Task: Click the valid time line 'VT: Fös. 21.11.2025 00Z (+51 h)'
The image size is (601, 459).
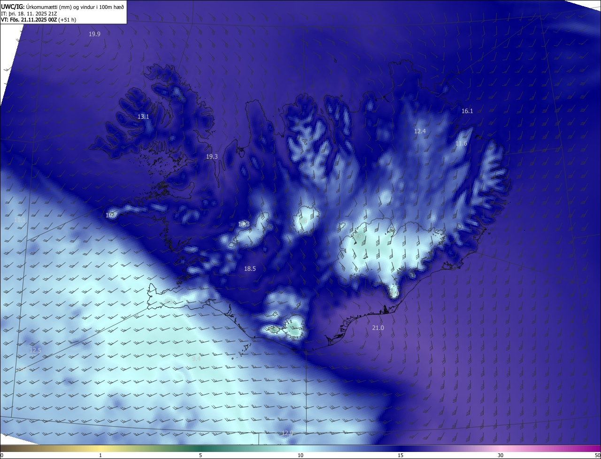Action: pyautogui.click(x=39, y=20)
